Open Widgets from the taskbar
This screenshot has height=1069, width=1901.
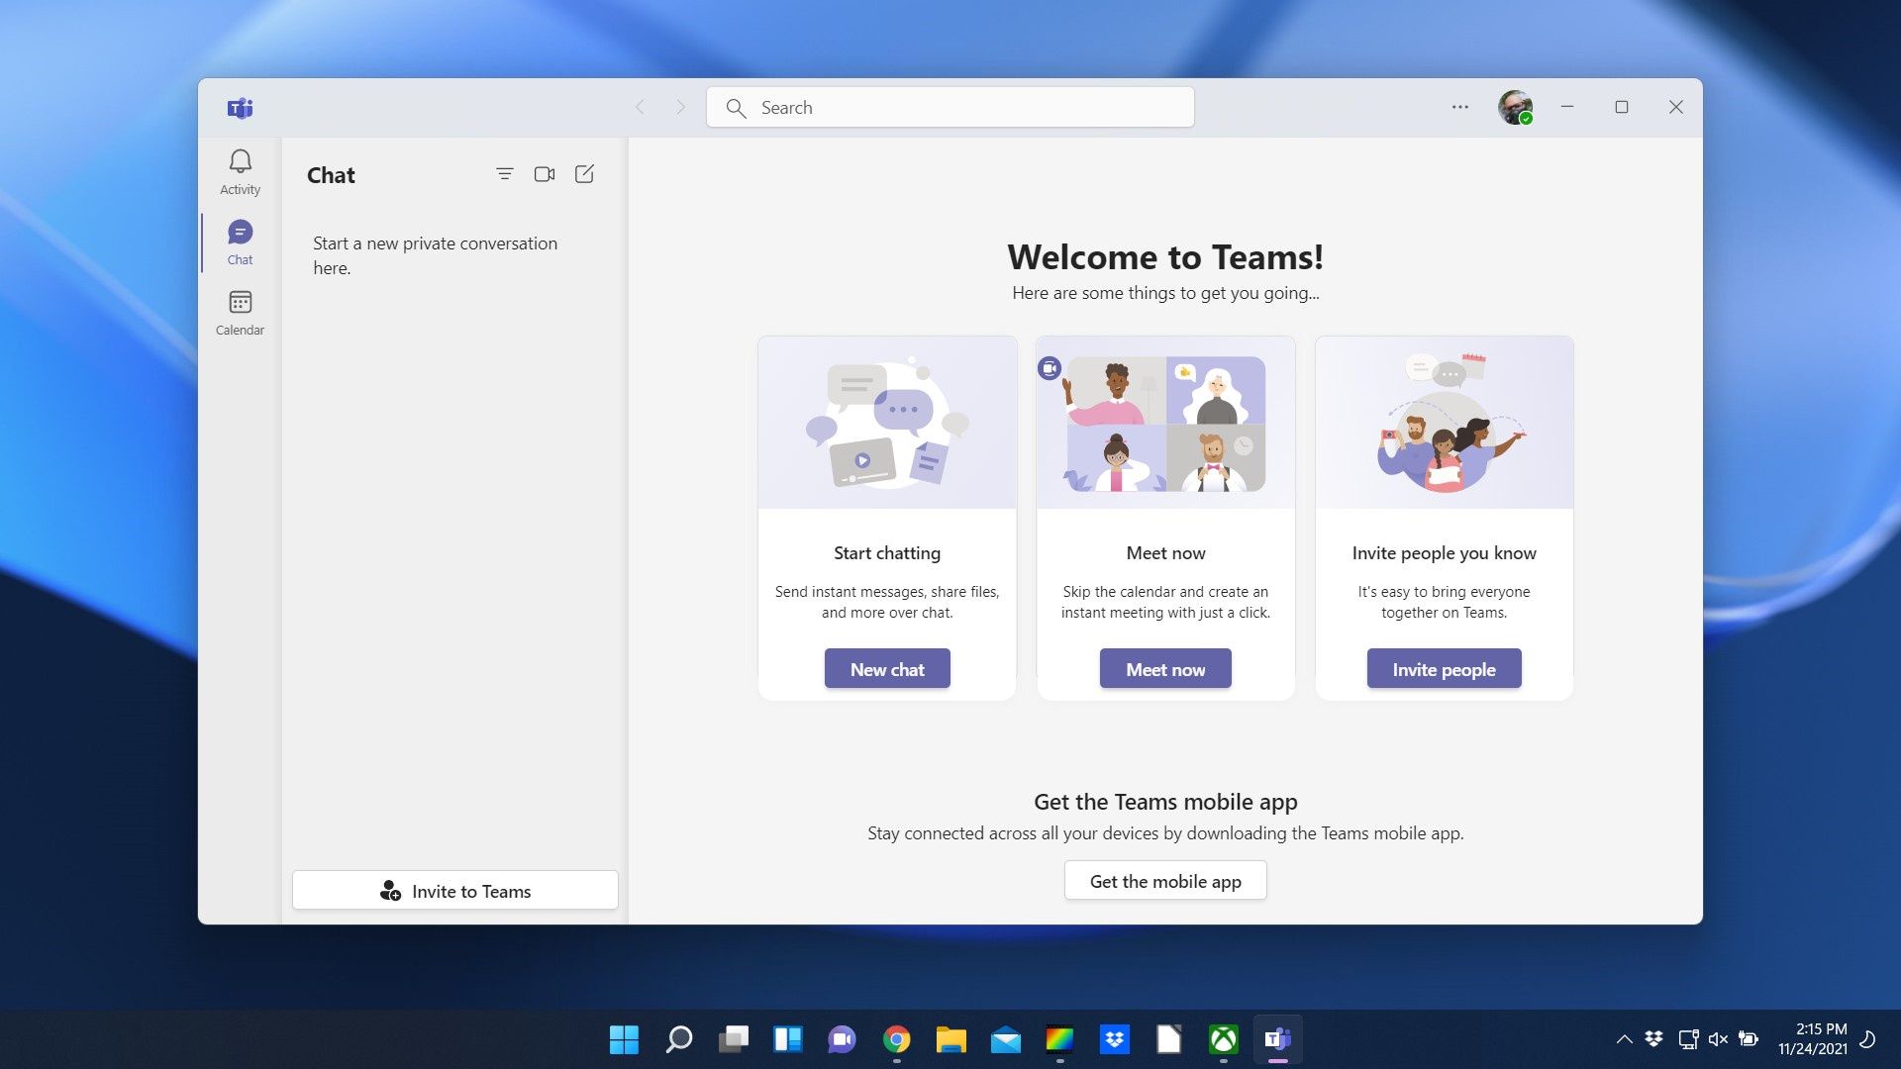[x=788, y=1039]
